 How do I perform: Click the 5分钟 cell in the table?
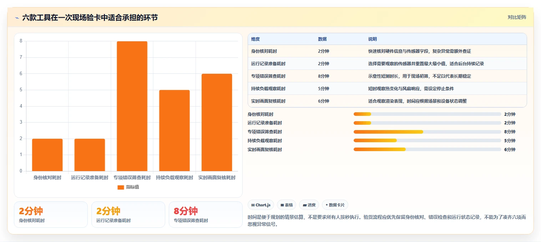point(323,89)
